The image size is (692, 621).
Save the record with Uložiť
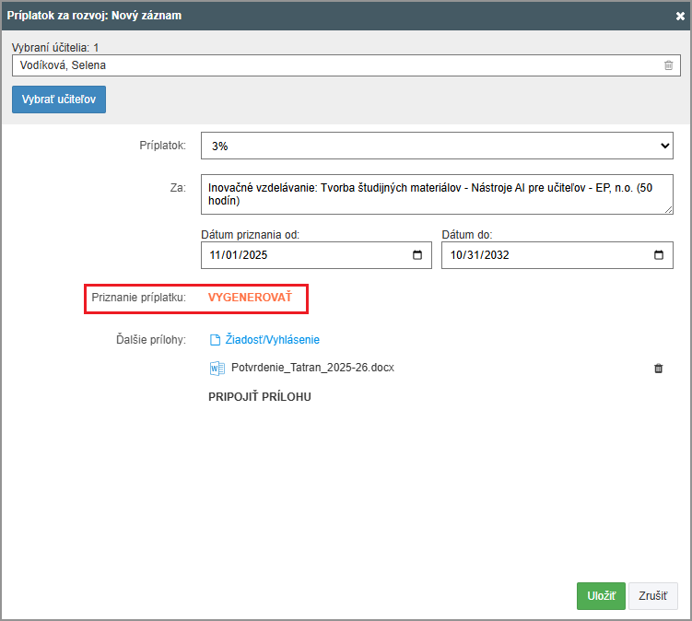click(601, 596)
